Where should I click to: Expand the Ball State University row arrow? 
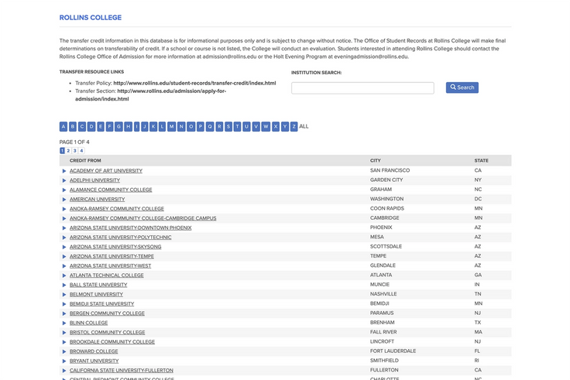click(x=64, y=285)
